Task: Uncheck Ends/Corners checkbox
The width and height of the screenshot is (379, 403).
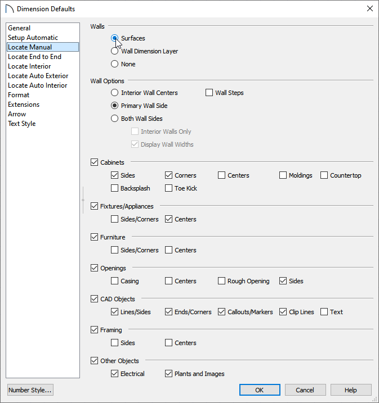Action: (x=168, y=312)
